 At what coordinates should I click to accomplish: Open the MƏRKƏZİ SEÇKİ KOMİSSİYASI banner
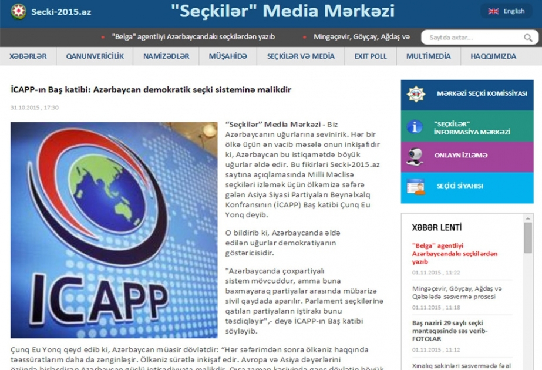coord(467,95)
